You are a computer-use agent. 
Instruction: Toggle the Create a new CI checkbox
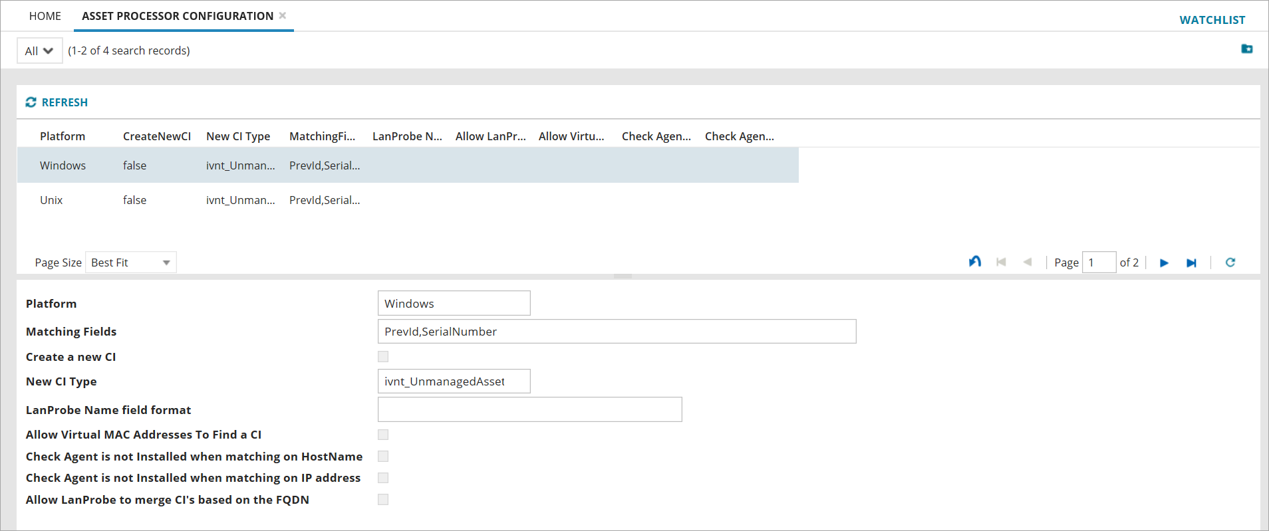pos(383,357)
